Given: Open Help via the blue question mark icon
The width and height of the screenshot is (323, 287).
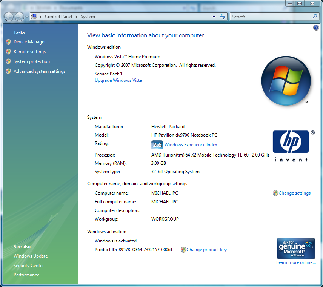Looking at the screenshot, I should (x=316, y=28).
